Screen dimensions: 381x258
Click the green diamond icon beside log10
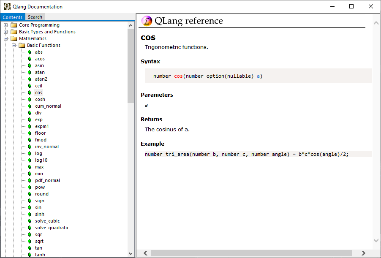point(30,160)
